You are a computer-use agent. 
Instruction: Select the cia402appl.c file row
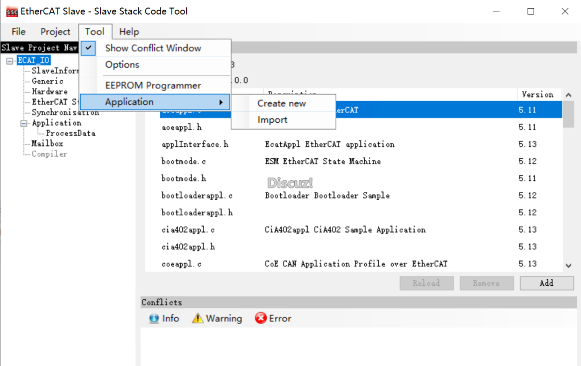coord(188,230)
